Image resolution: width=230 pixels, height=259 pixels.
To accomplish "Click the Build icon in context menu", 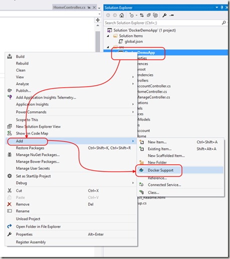I will coord(10,57).
